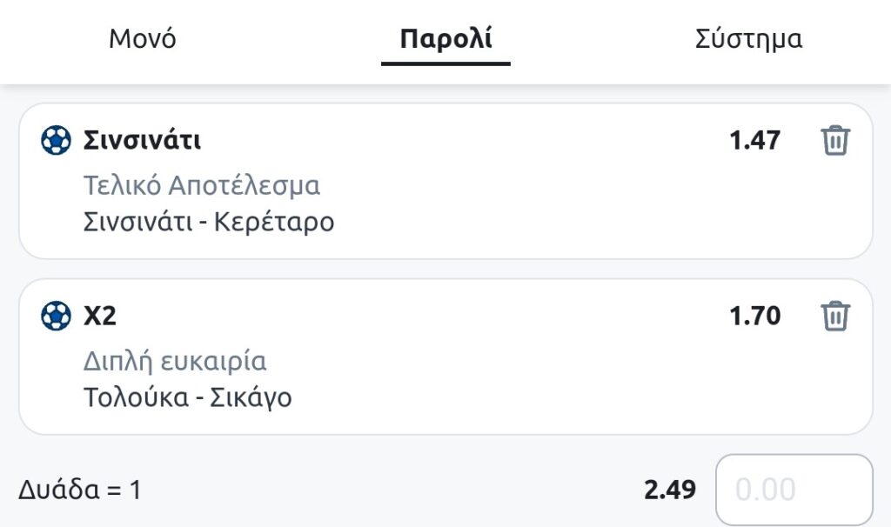Switch to the Μονό tab

pos(143,39)
